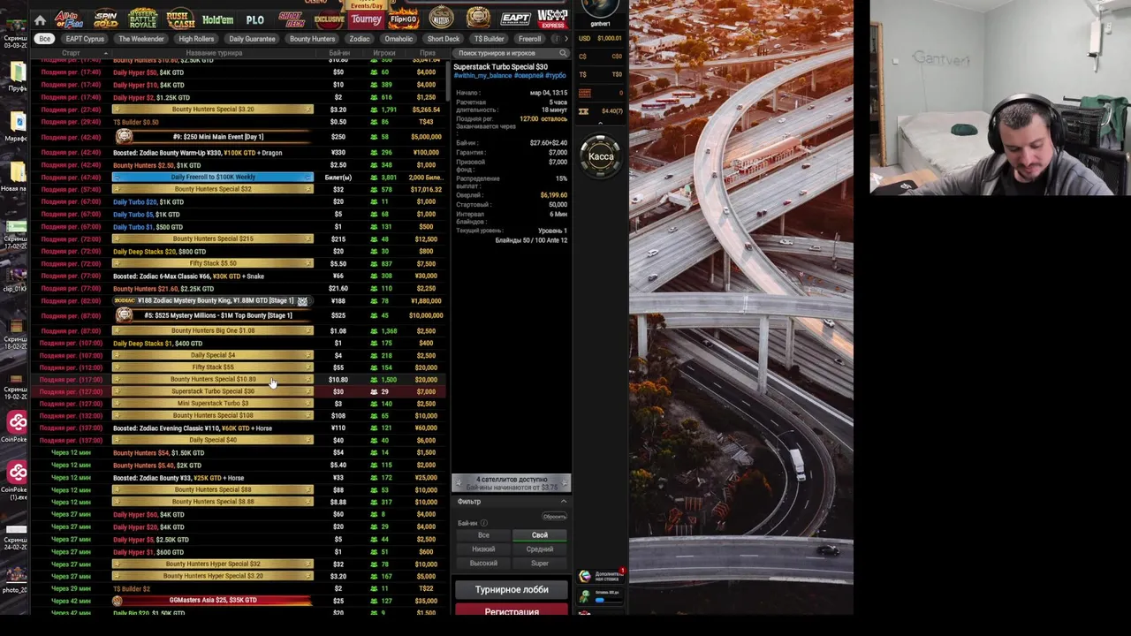Open the Flip & Go game icon
Screen dimensions: 1131x636
point(404,19)
